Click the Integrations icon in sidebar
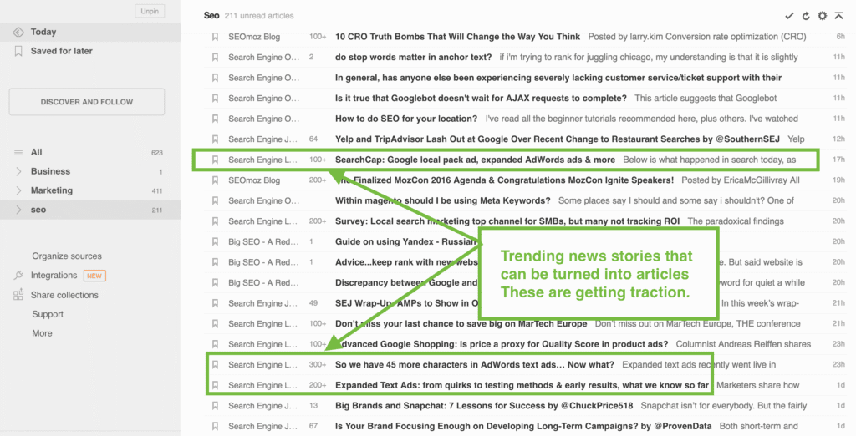 (x=18, y=276)
